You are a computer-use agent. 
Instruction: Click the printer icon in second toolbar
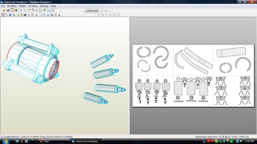(x=59, y=15)
